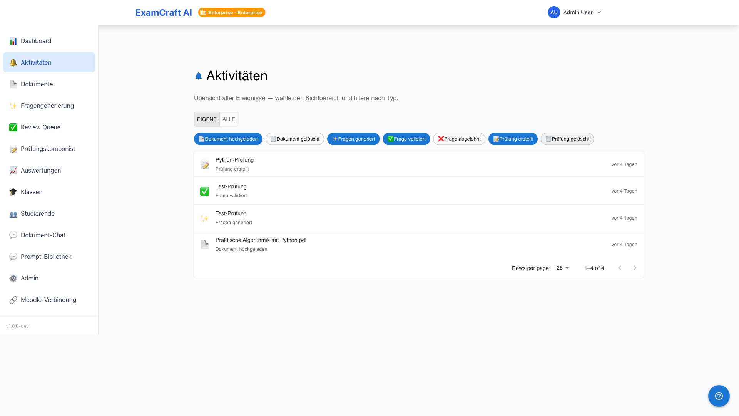Toggle the Dokument hochgeladen filter chip
Image resolution: width=739 pixels, height=416 pixels.
coord(228,139)
